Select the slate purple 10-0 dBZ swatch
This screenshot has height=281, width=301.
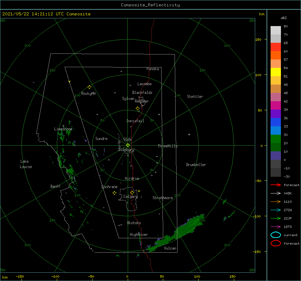pyautogui.click(x=276, y=156)
